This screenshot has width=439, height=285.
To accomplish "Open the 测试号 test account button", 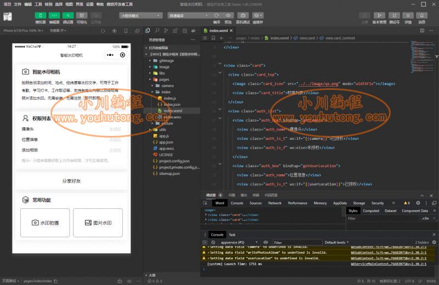I will click(394, 15).
